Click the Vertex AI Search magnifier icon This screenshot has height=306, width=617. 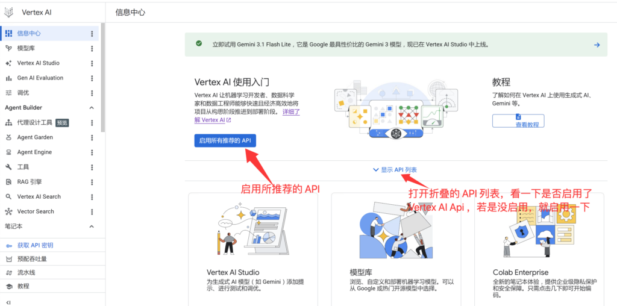[x=8, y=196]
